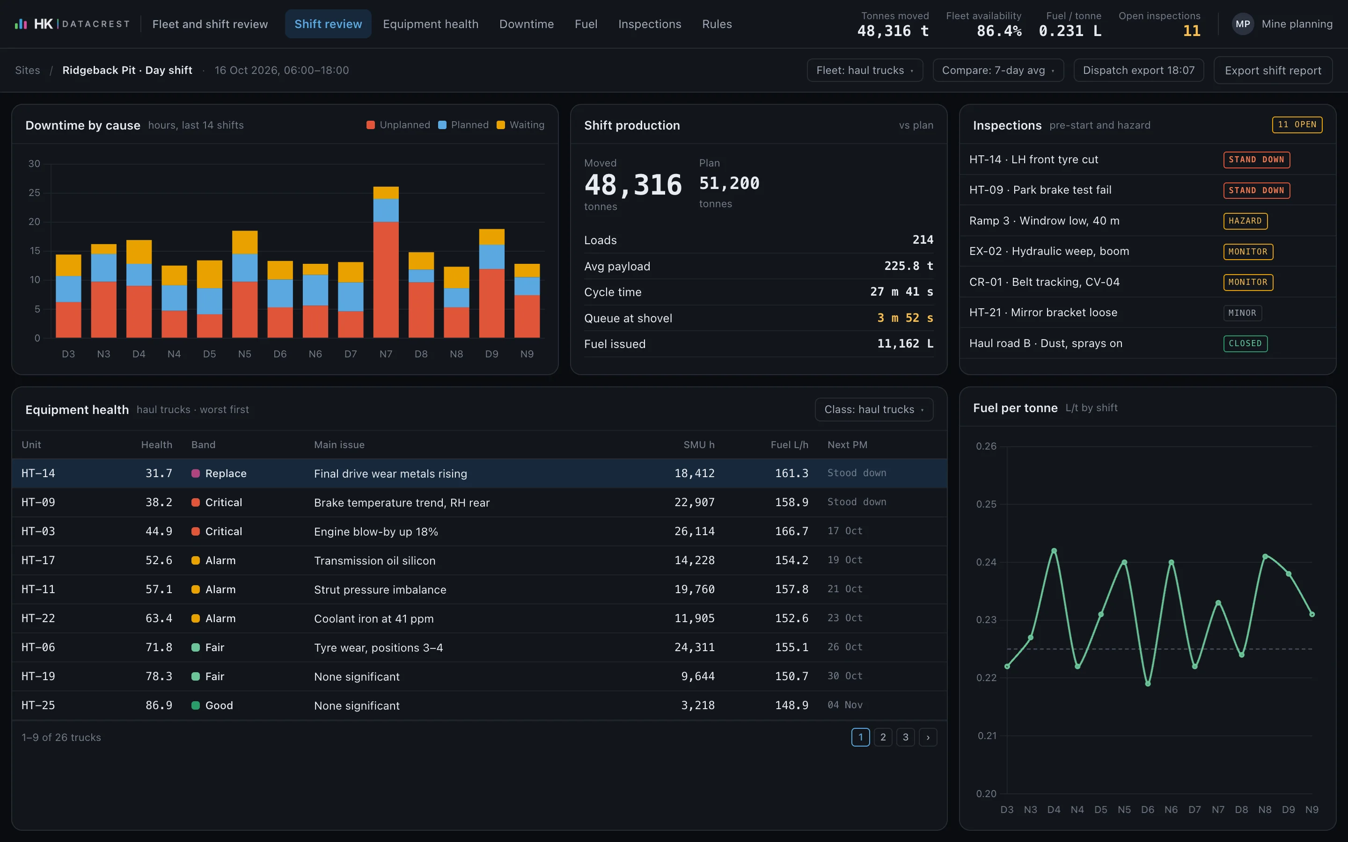Click the CLOSED badge for Haul road B
The width and height of the screenshot is (1348, 842).
(x=1245, y=344)
